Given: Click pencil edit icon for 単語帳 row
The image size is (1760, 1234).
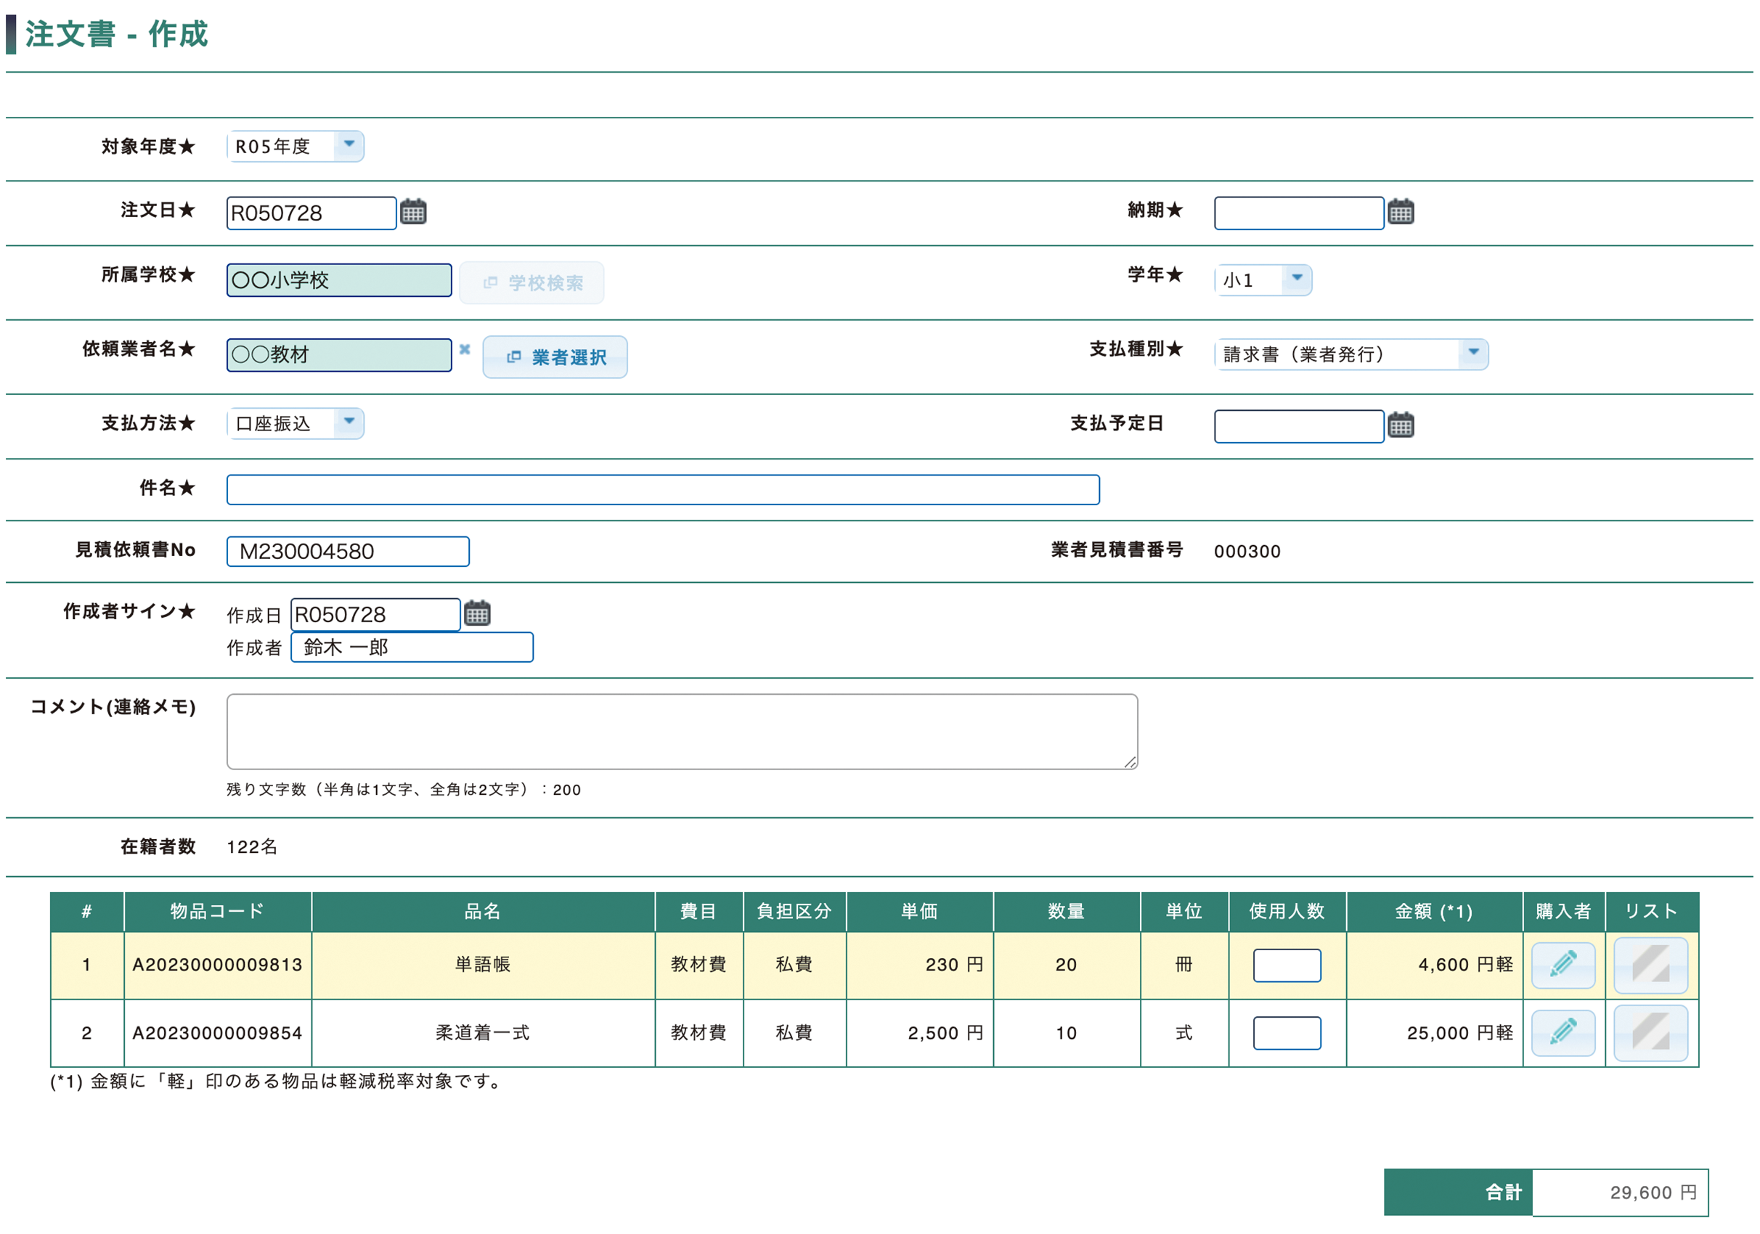Looking at the screenshot, I should pyautogui.click(x=1563, y=964).
